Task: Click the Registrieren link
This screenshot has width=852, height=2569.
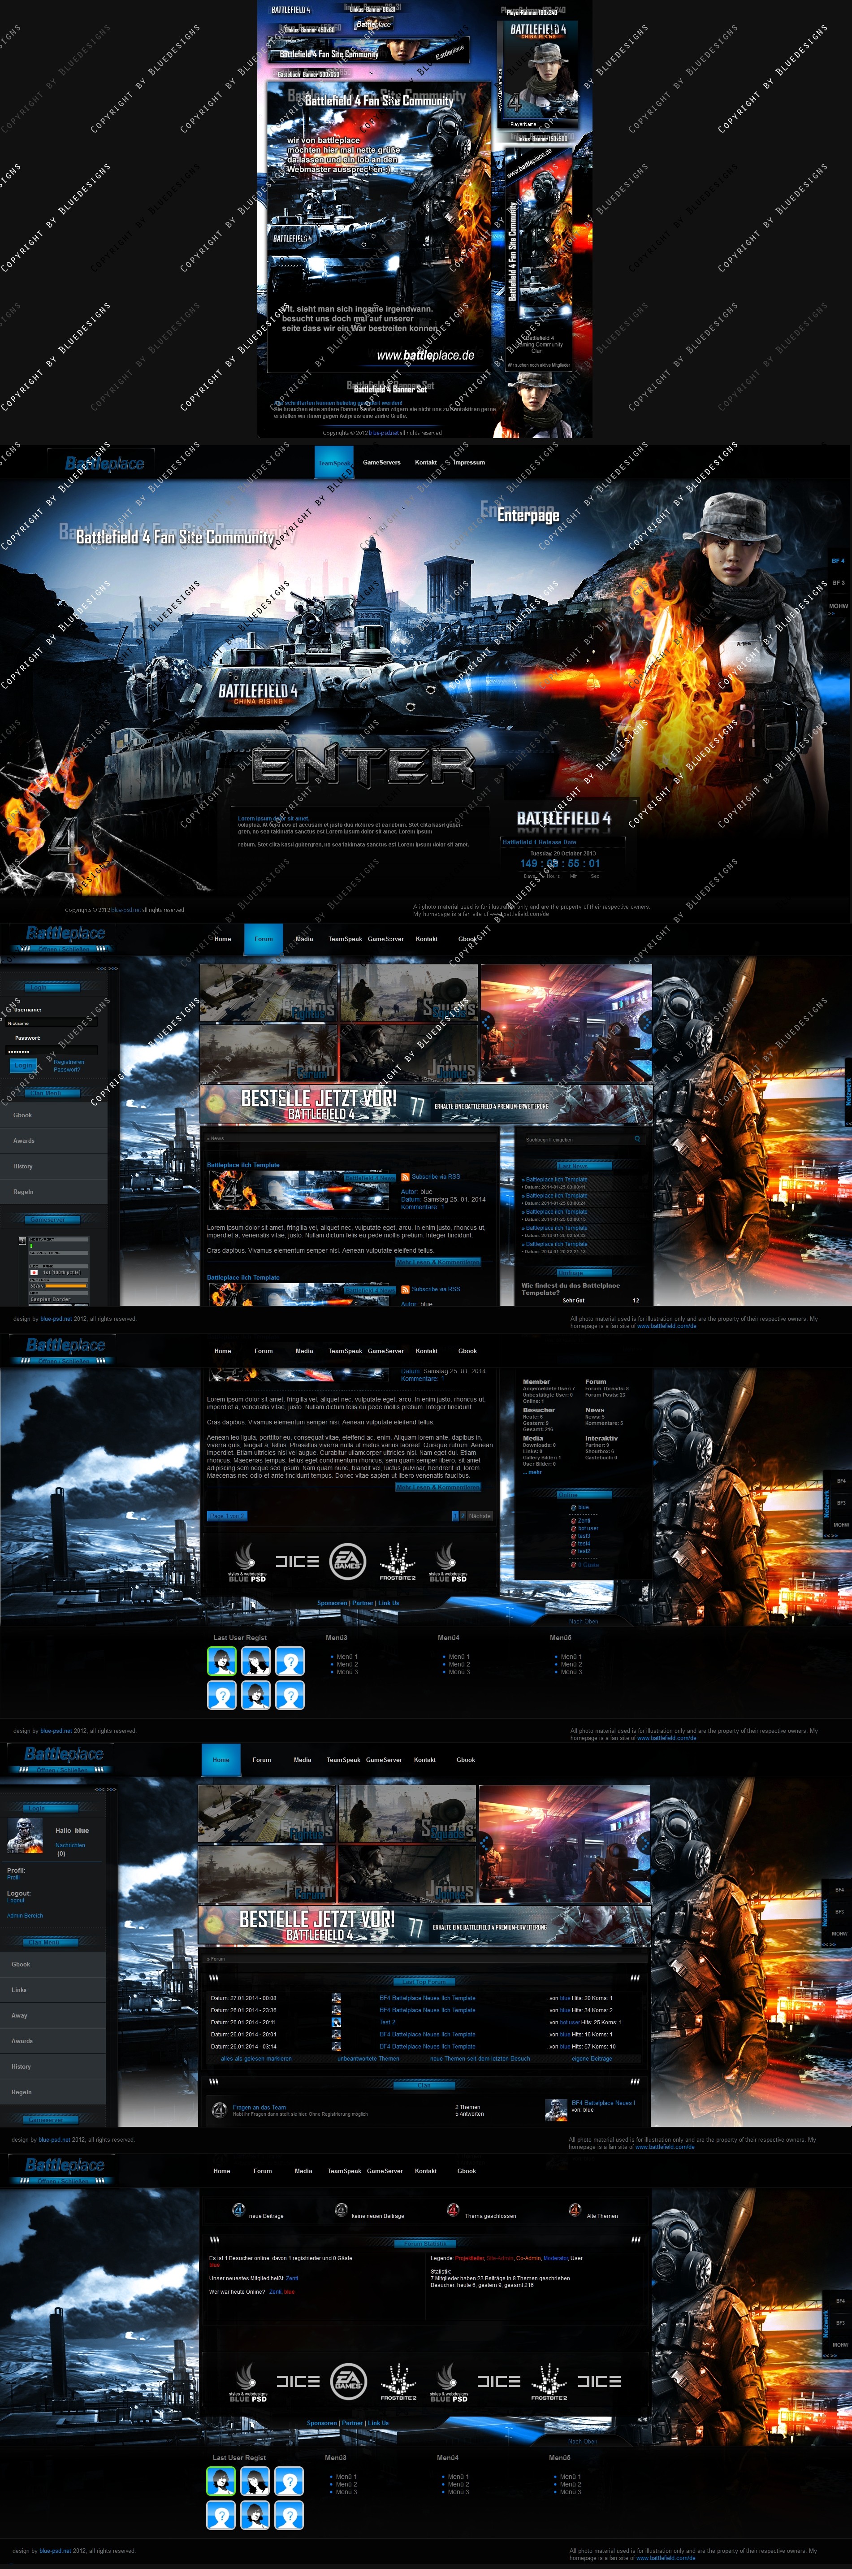Action: [69, 1062]
